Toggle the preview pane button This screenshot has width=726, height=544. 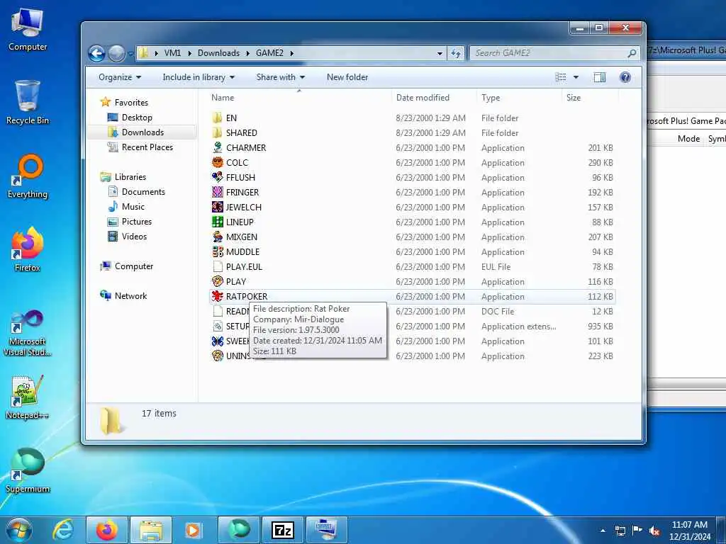click(x=600, y=77)
